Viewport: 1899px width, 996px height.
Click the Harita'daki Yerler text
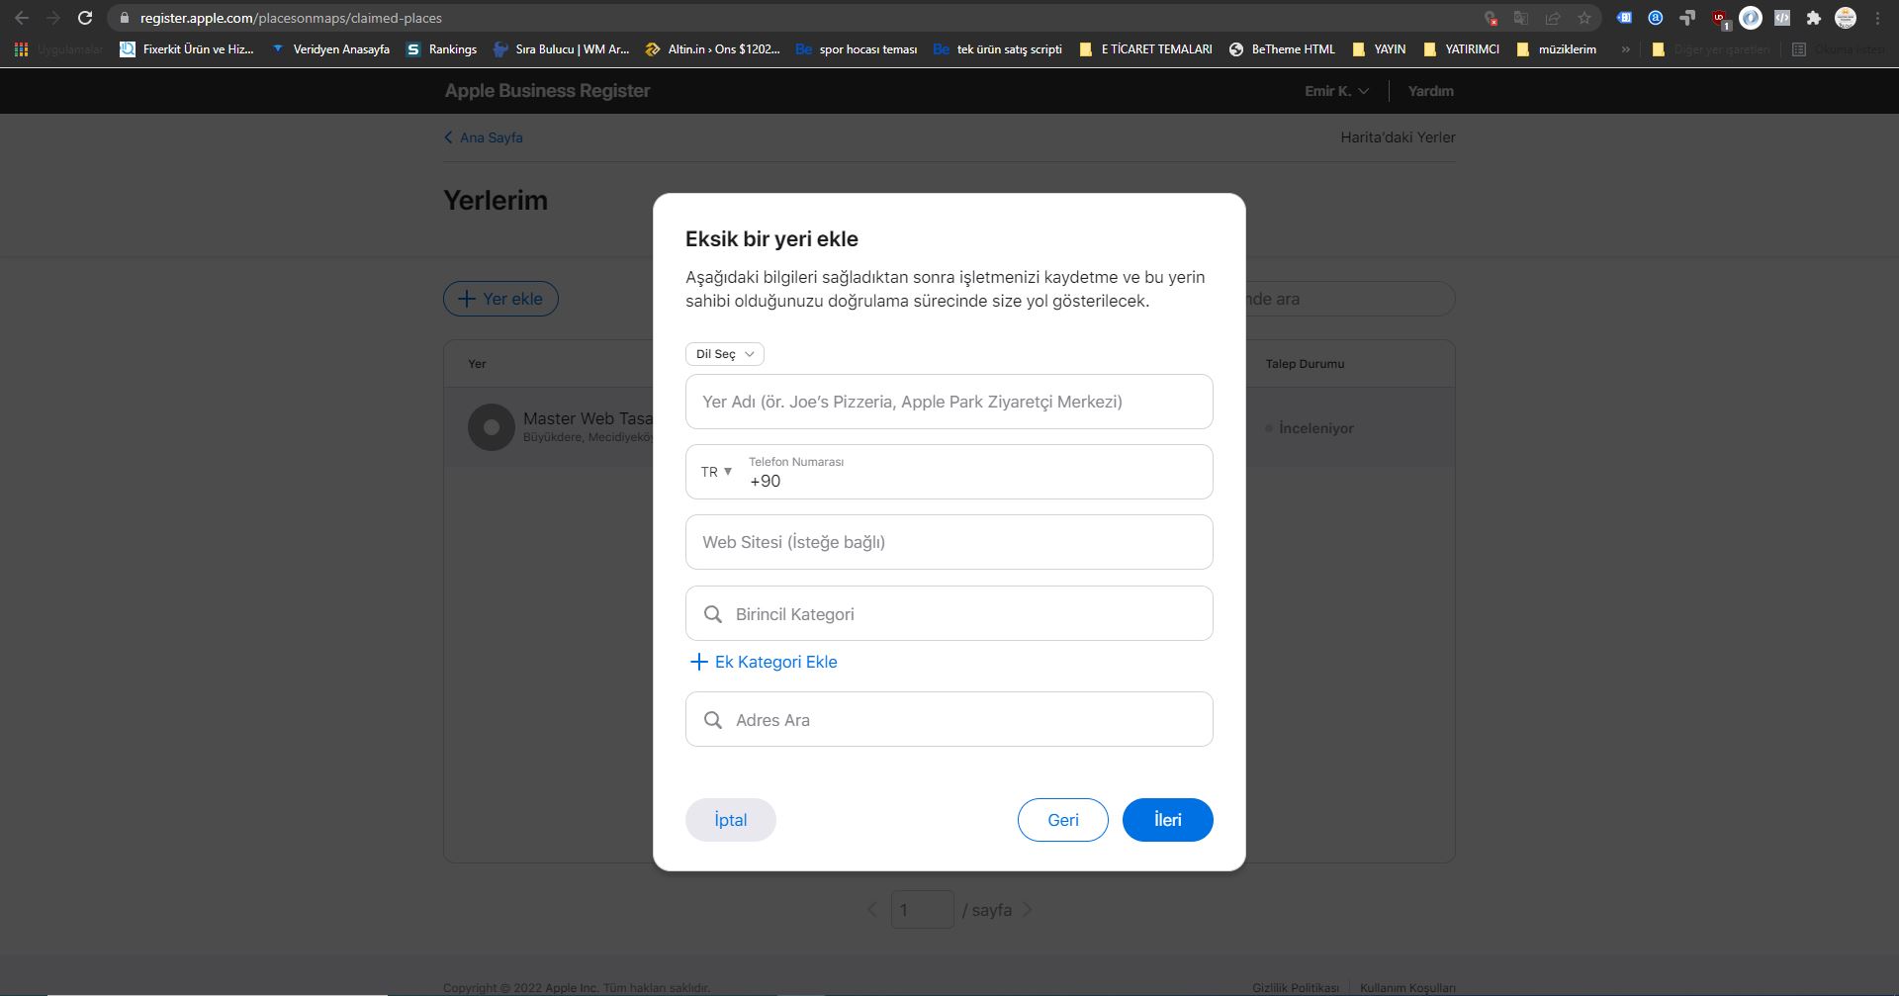click(1398, 137)
